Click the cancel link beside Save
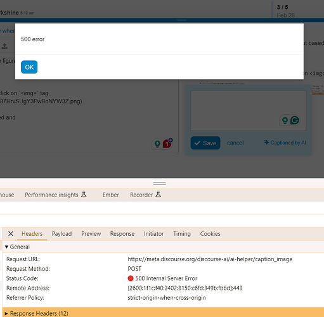 point(235,143)
